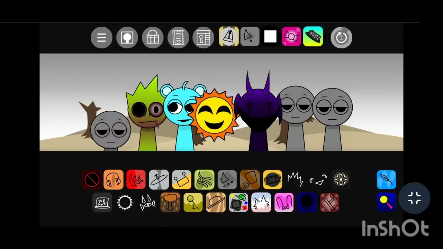Exit fullscreen with the collapse arrows button
443x249 pixels.
[x=414, y=198]
